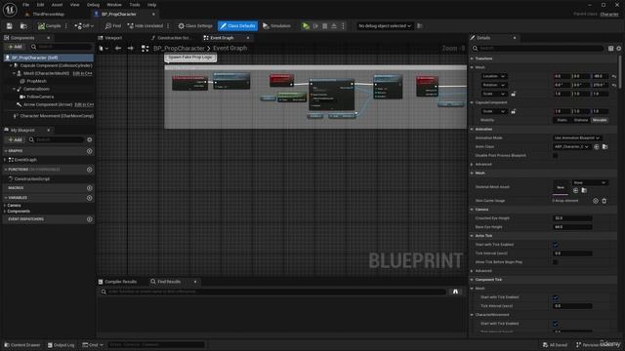Image resolution: width=625 pixels, height=351 pixels.
Task: Open Animation Mode dropdown
Action: (x=577, y=138)
